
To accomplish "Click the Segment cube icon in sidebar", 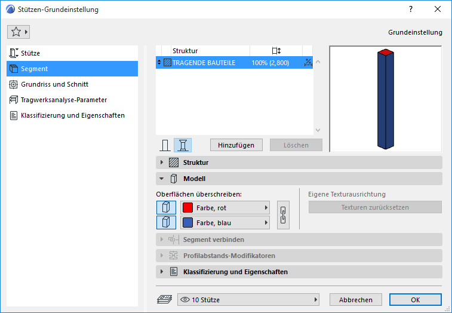I will tap(14, 69).
